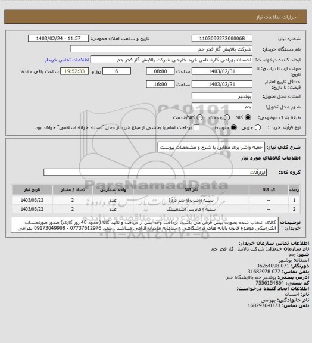This screenshot has width=312, height=343.
Task: Click postal address بوشهر جم پالایشگاه جم
Action: pos(251,277)
